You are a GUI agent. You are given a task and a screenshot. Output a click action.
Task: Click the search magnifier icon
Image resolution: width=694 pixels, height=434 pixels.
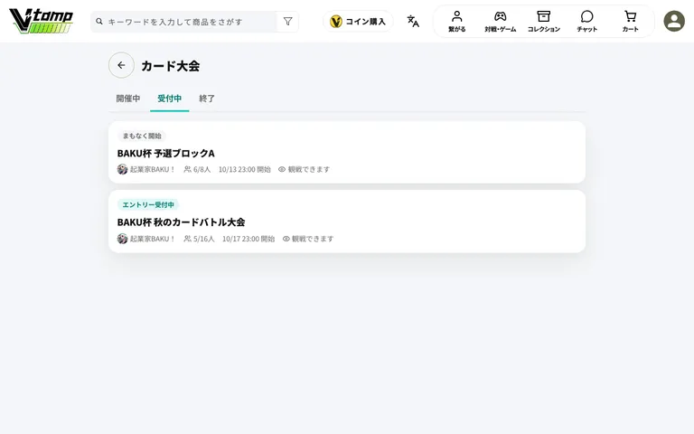(99, 22)
